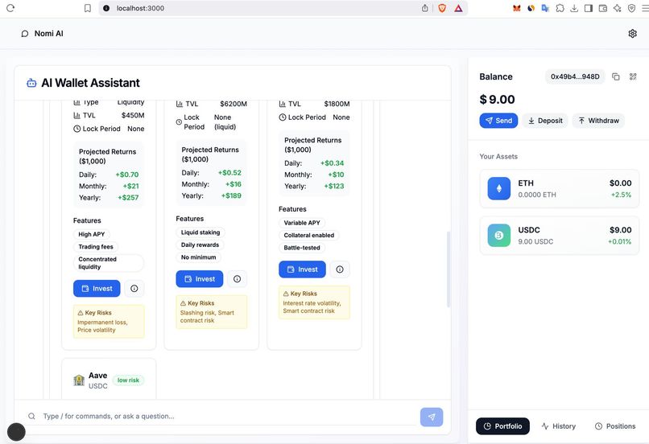Screen dimensions: 649x444
Task: Click the Battle-tested feature tag
Action: (x=302, y=248)
